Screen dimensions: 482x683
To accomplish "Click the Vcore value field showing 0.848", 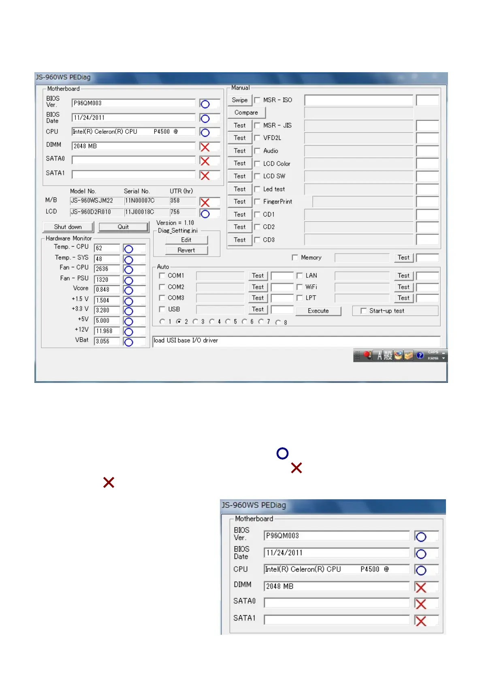I will [x=107, y=290].
